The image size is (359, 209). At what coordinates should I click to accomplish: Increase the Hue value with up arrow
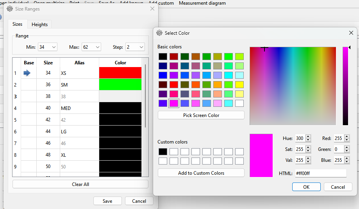pyautogui.click(x=308, y=136)
